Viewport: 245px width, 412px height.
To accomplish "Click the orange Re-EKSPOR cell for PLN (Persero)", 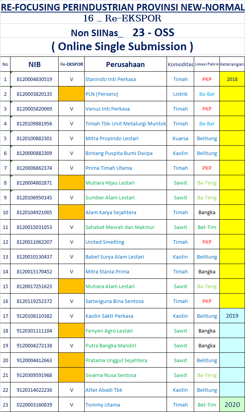I will pyautogui.click(x=71, y=94).
